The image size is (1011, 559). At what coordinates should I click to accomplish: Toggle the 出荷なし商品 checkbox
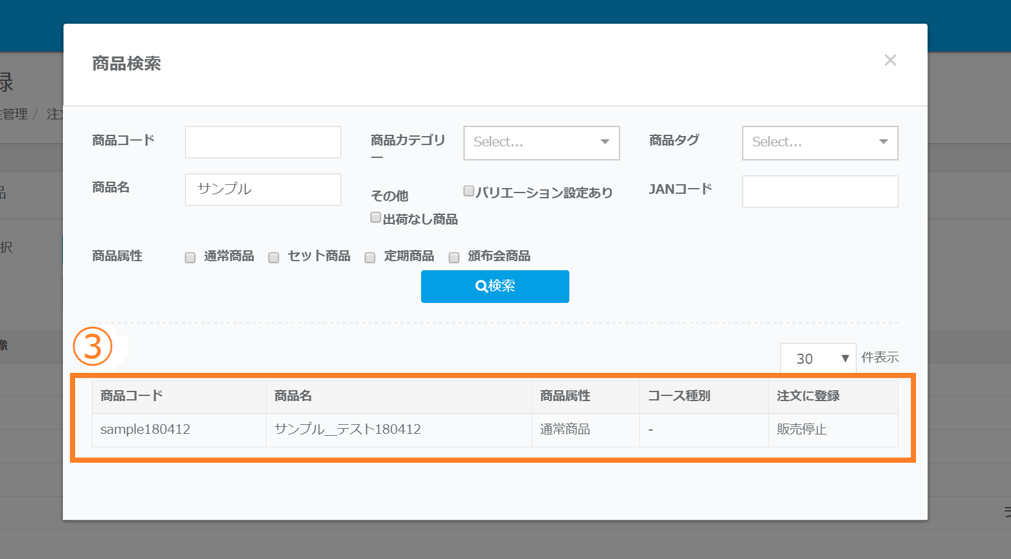tap(376, 218)
